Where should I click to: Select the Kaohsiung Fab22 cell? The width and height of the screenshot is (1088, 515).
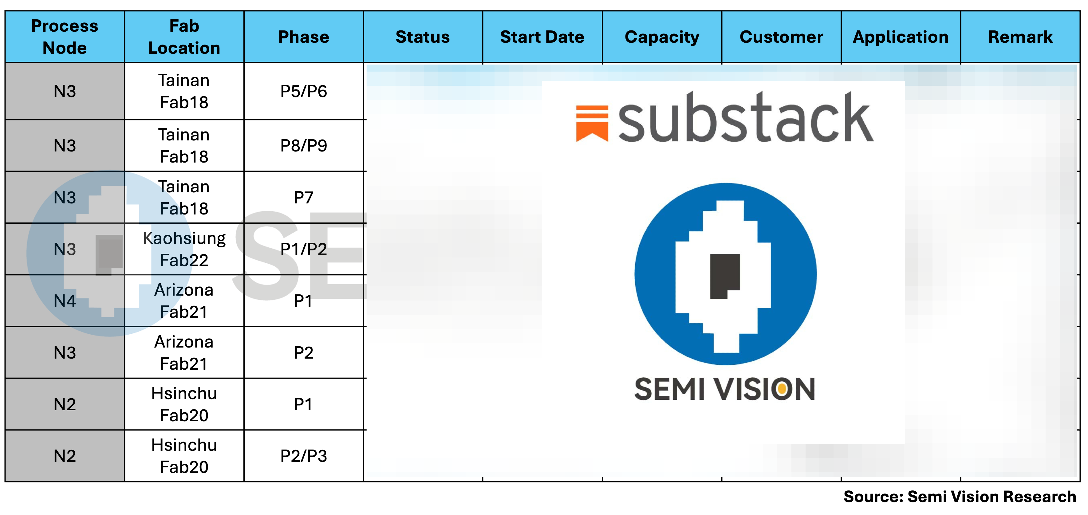(x=184, y=249)
